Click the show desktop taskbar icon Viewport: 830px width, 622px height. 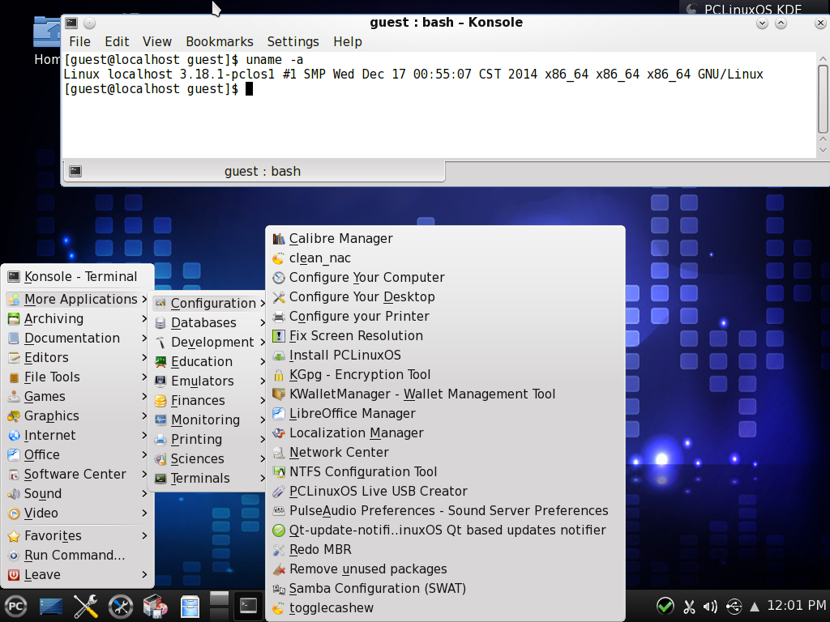coord(51,606)
